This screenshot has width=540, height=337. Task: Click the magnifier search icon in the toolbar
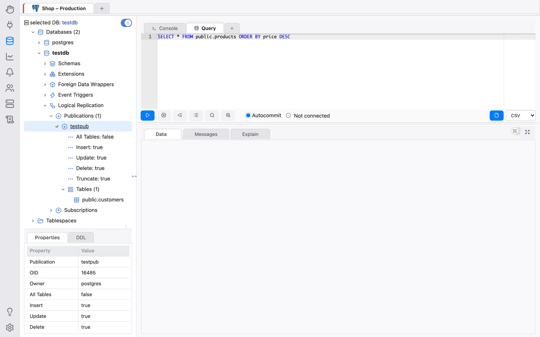click(212, 115)
